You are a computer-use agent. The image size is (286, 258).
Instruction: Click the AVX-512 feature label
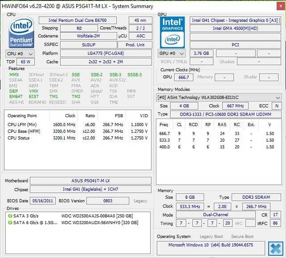pyautogui.click(x=118, y=80)
